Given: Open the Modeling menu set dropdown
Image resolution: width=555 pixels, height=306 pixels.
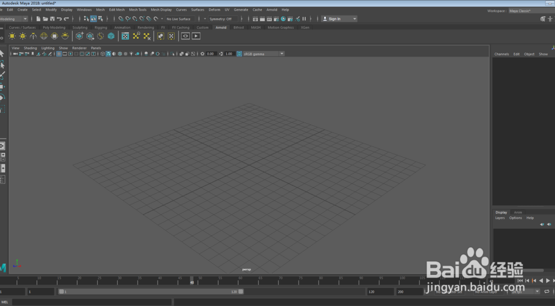Looking at the screenshot, I should pos(13,19).
